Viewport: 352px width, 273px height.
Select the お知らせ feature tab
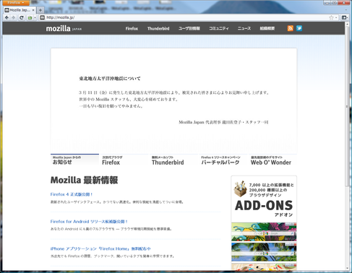click(x=74, y=160)
